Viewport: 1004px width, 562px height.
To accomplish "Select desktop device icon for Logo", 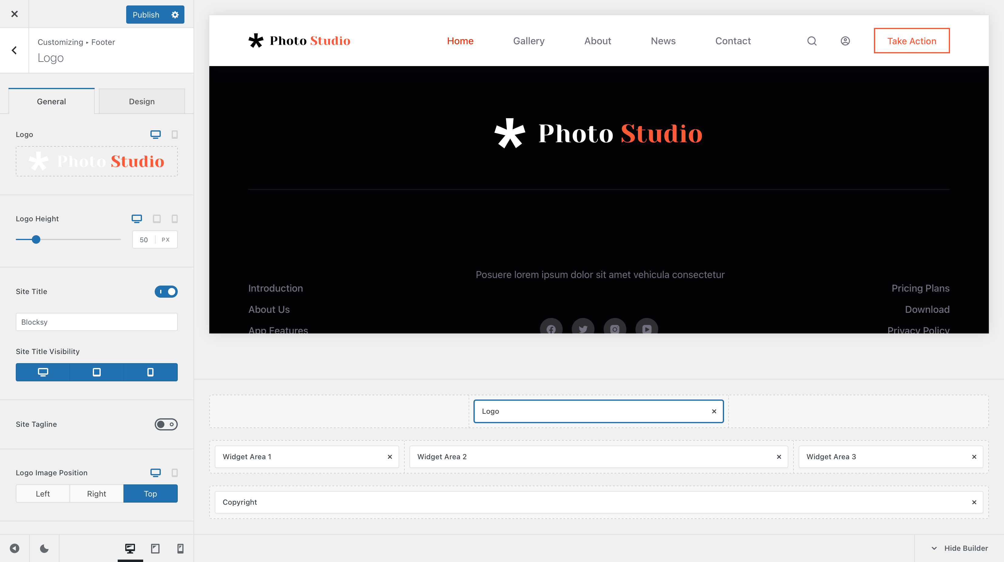I will (156, 134).
